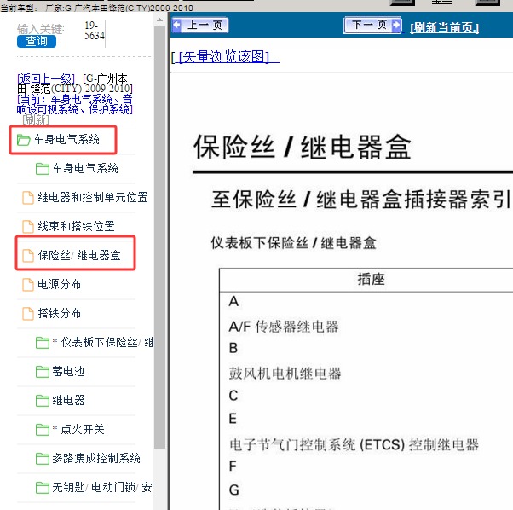
Task: Click the large 保险丝 / 继电器盒 title
Action: (x=303, y=148)
